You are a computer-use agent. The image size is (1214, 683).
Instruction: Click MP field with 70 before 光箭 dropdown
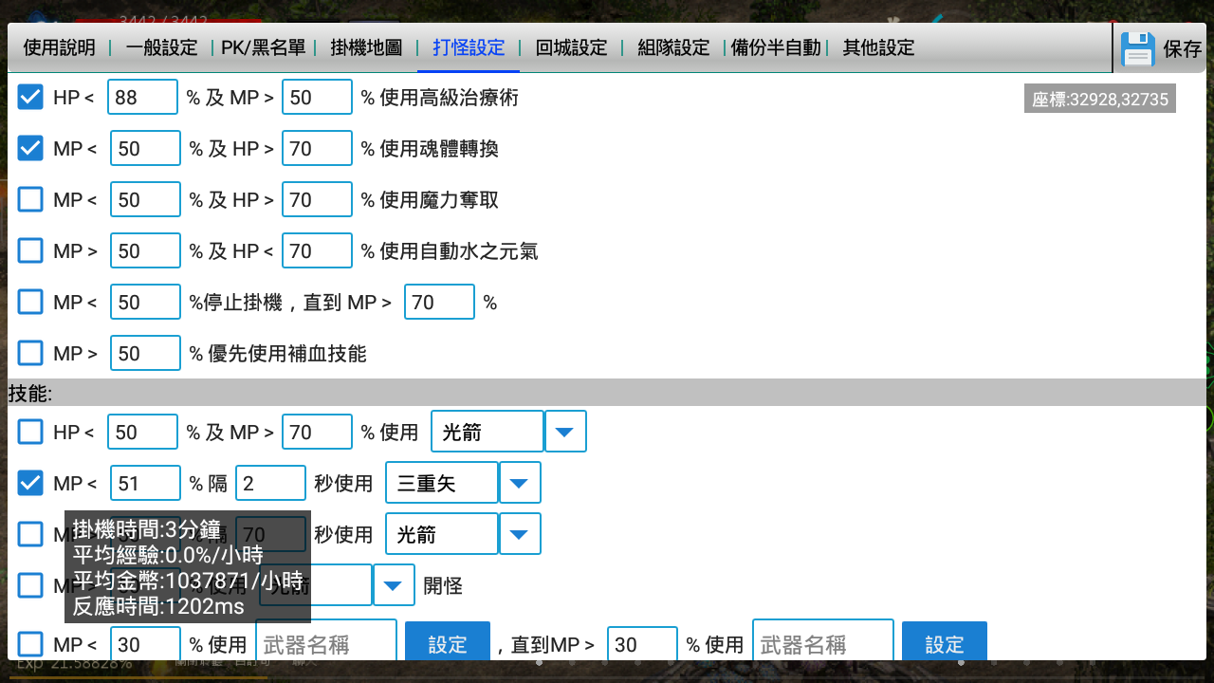point(317,432)
